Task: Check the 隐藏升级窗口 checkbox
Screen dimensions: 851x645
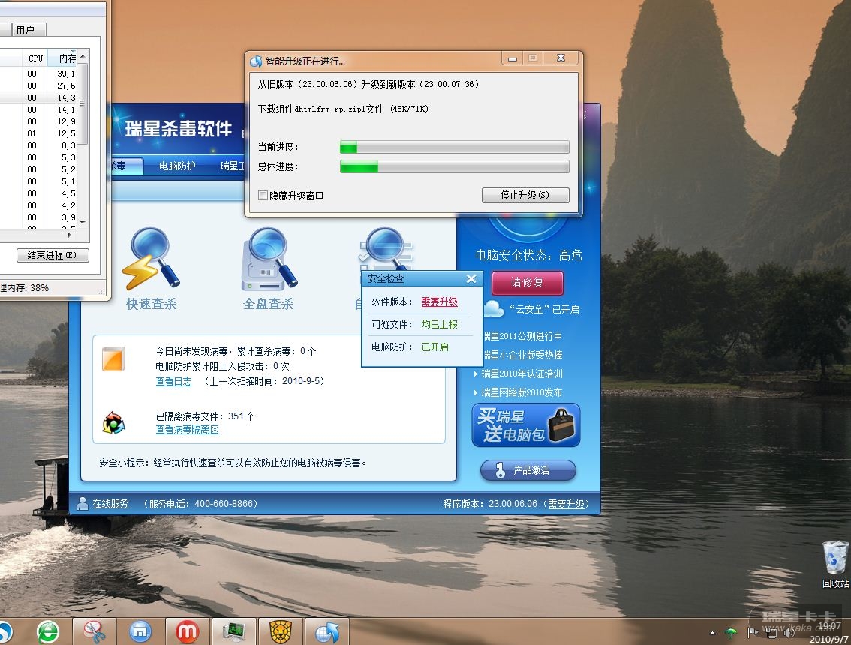Action: coord(263,195)
